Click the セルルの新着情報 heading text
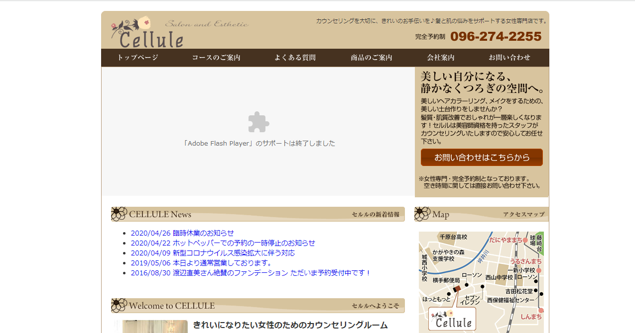Image resolution: width=635 pixels, height=333 pixels. tap(376, 215)
